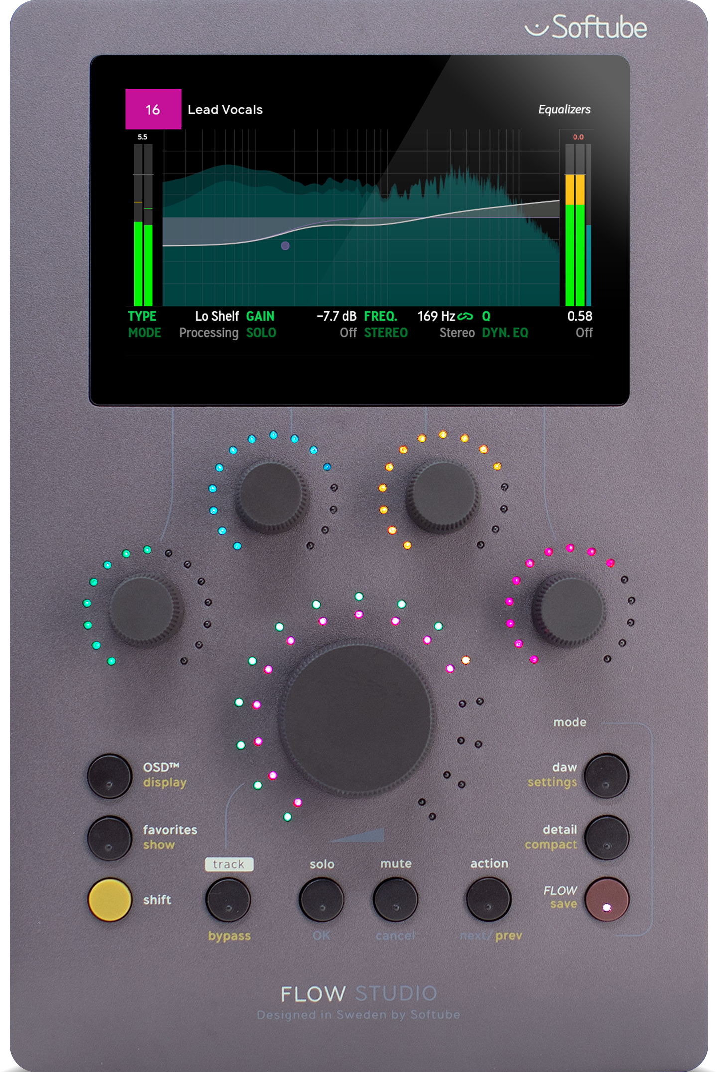Select the FLOW save mode button

[x=606, y=899]
